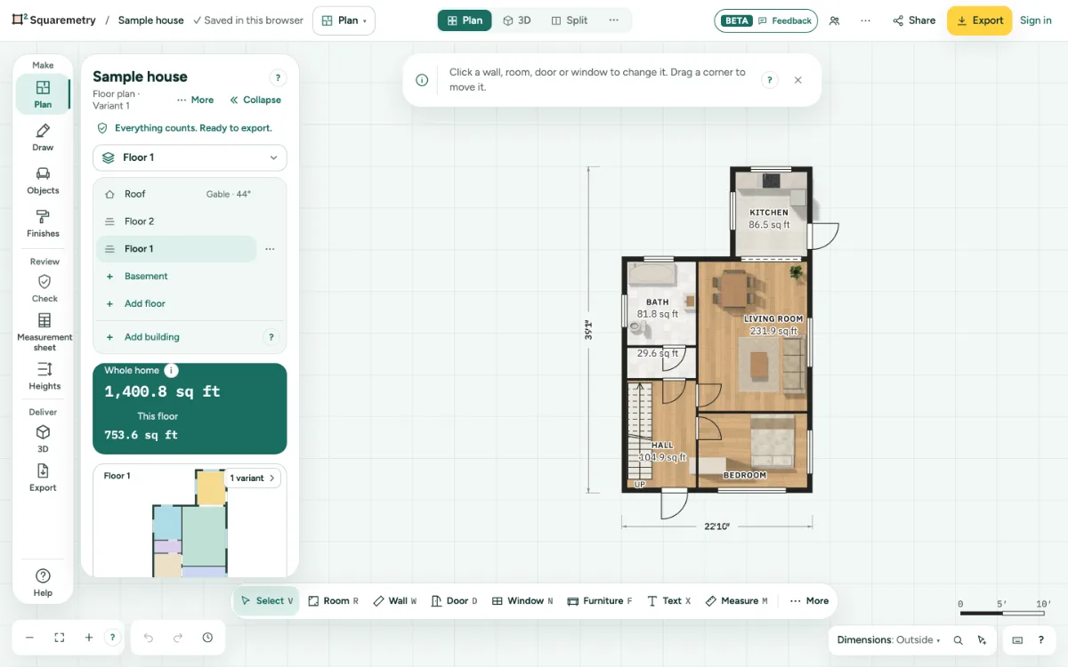Collapse the Sample house panel
1068x667 pixels.
[x=255, y=100]
